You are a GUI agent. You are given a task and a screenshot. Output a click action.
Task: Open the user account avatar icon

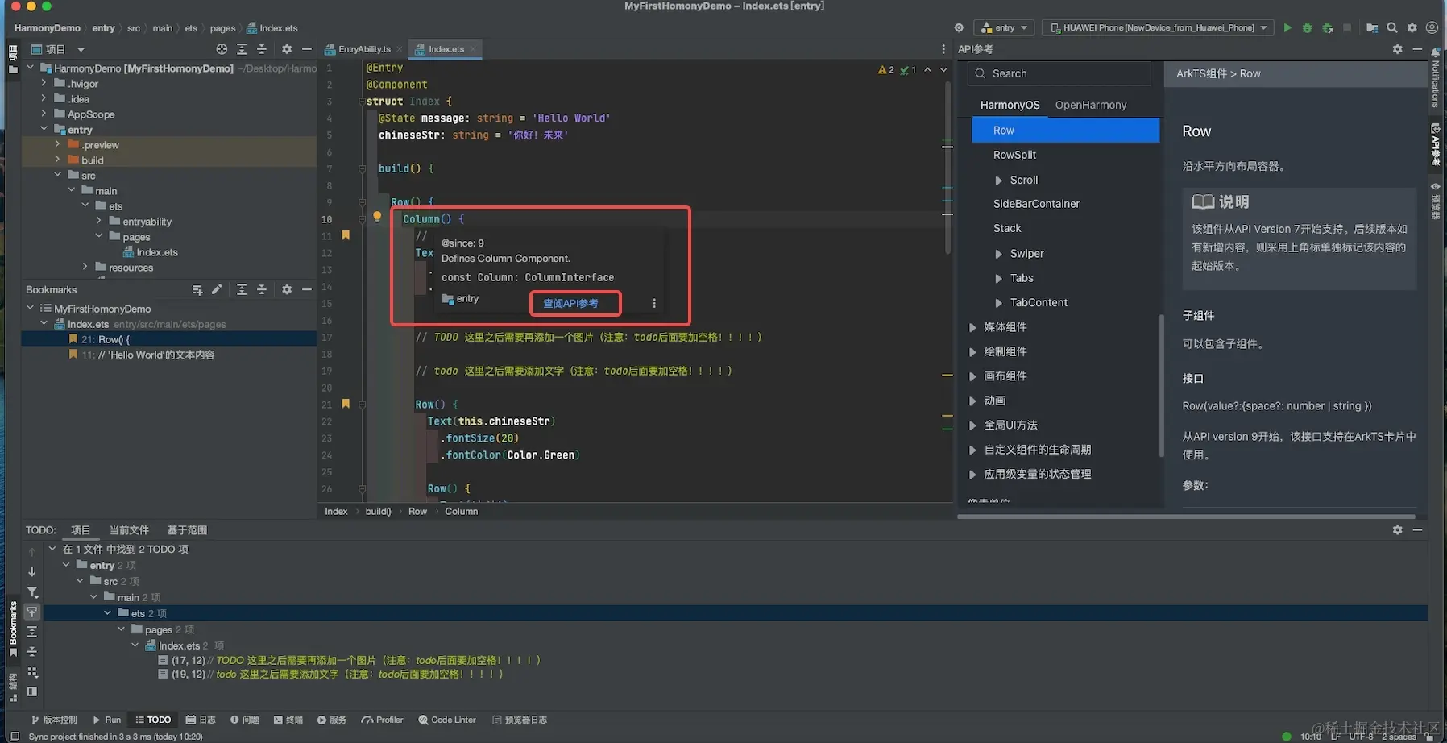point(1432,27)
